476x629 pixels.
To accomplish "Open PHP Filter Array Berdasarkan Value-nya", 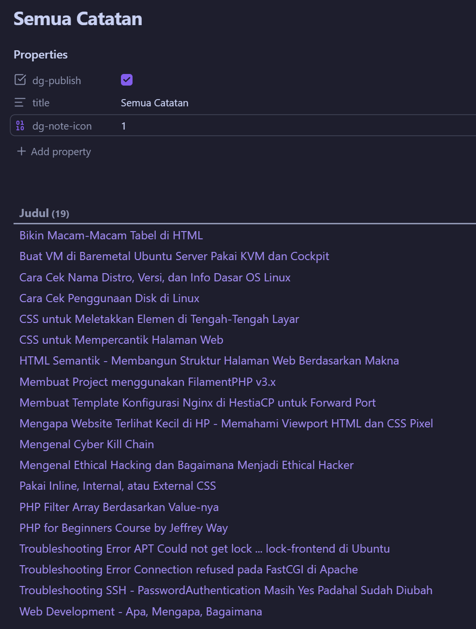I will [x=119, y=507].
